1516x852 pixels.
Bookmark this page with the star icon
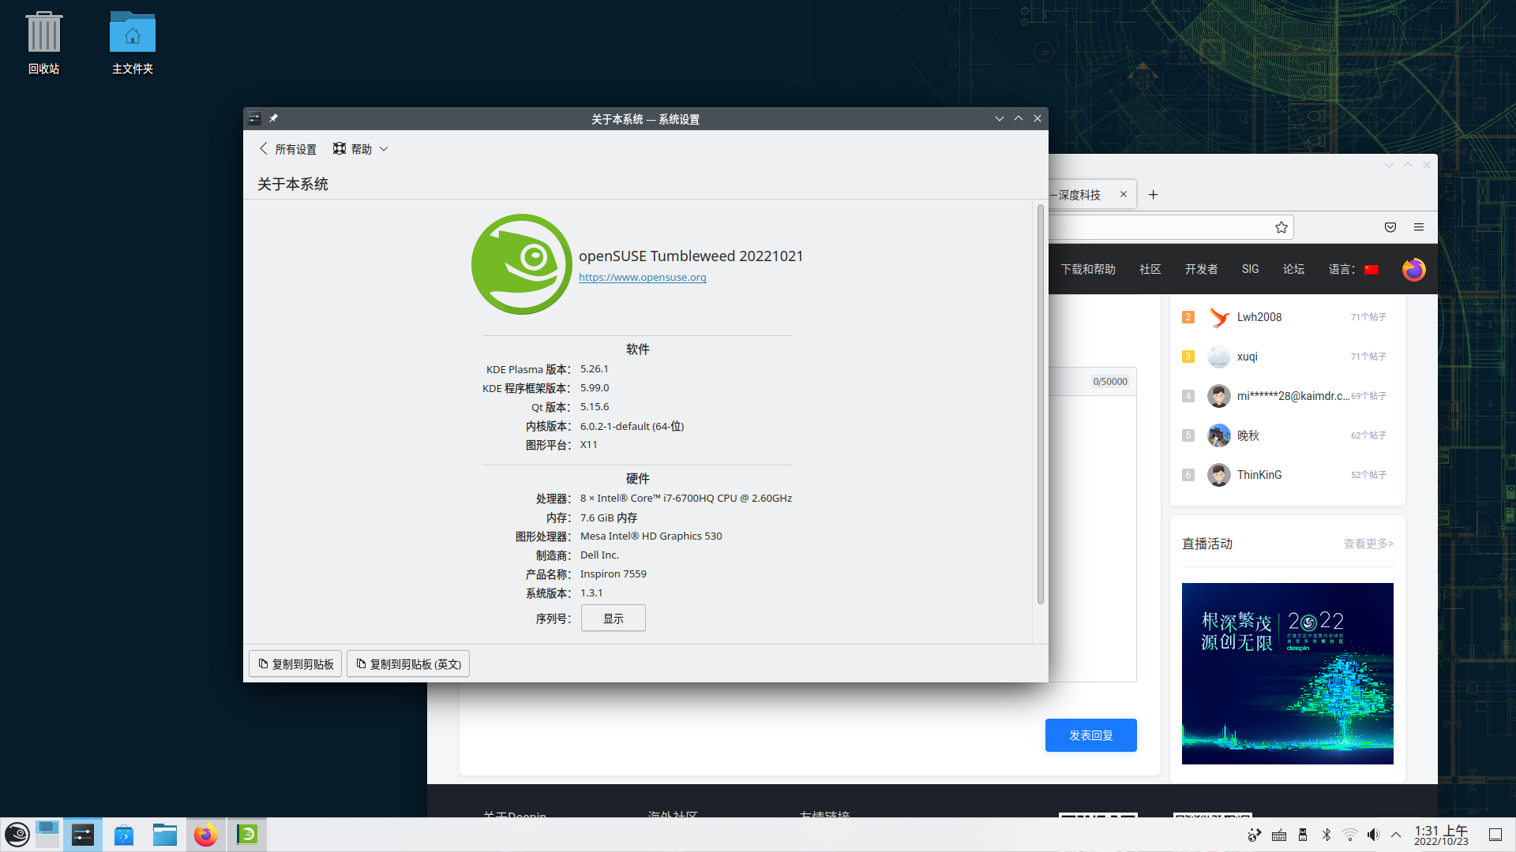tap(1281, 227)
